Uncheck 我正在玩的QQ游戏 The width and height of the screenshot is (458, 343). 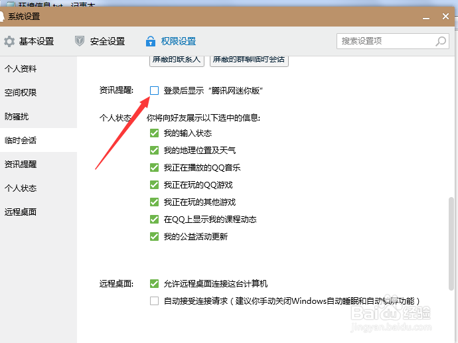(154, 185)
